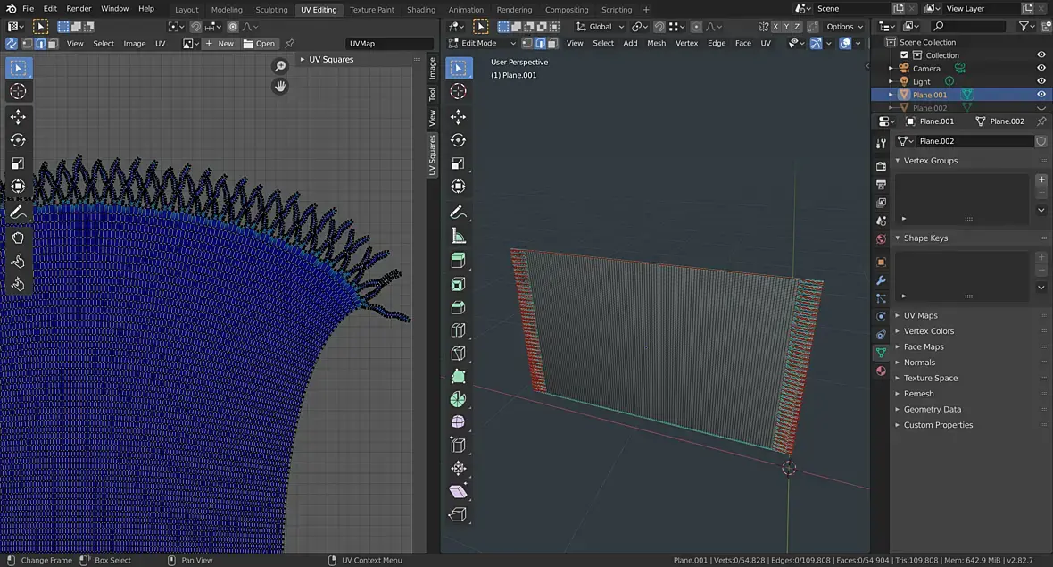Click the Open image button

coord(260,43)
